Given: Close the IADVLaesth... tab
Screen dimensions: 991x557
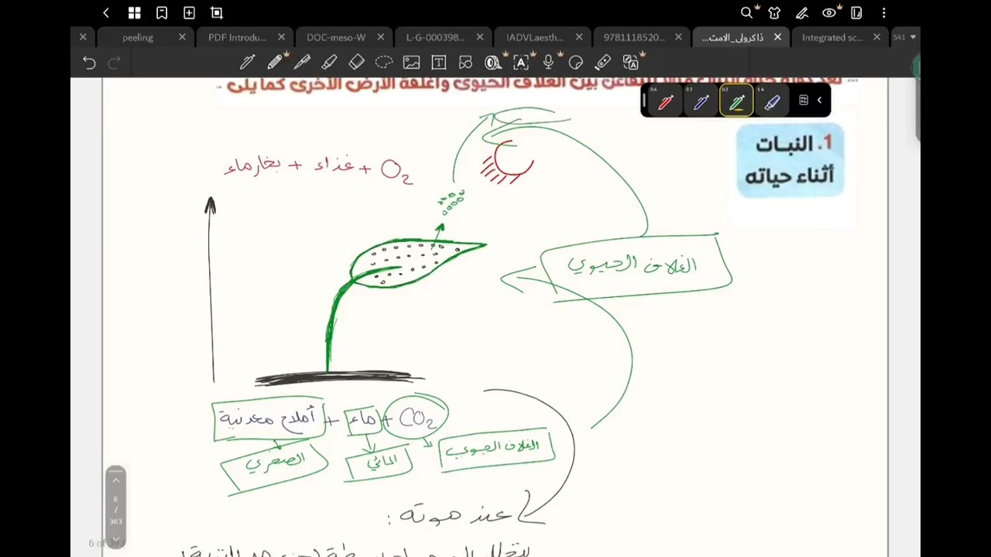Looking at the screenshot, I should pyautogui.click(x=579, y=36).
